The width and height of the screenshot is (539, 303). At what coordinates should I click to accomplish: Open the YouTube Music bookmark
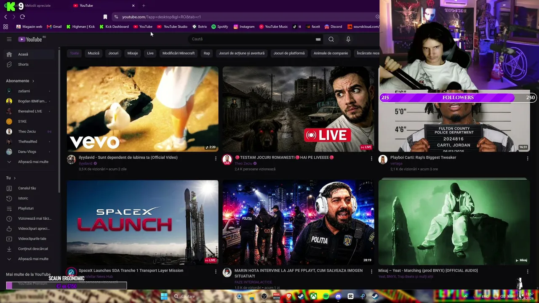click(274, 27)
